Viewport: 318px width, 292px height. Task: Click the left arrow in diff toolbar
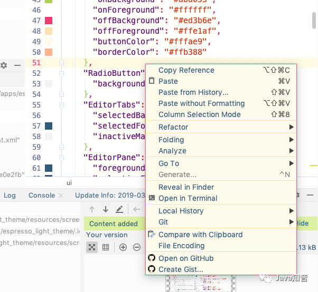(x=136, y=209)
